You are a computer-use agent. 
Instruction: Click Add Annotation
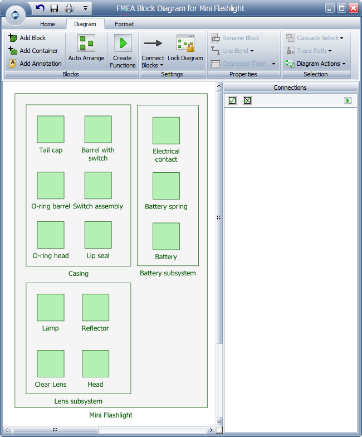[x=36, y=64]
